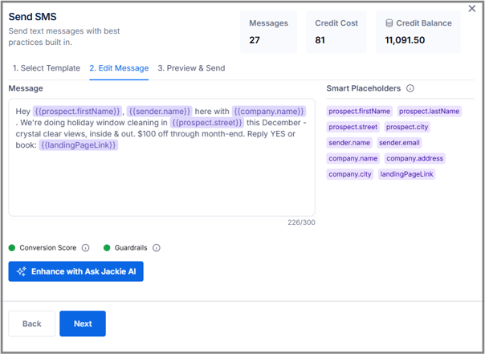Viewport: 485px width, 354px height.
Task: Click the Conversion Score info icon
Action: (x=86, y=248)
